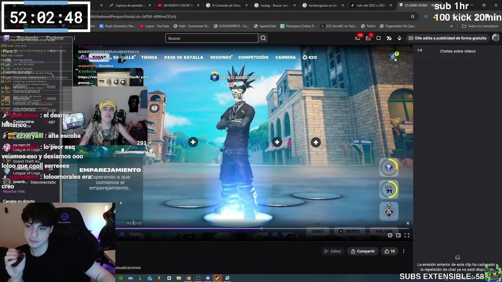Open Chrome from the Windows taskbar

click(188, 278)
